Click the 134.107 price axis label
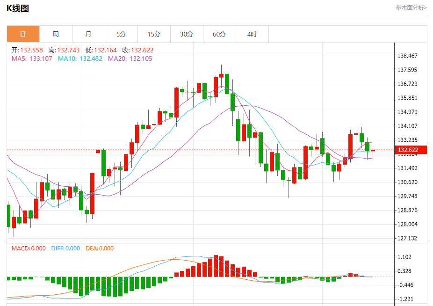Image resolution: width=433 pixels, height=306 pixels. tap(407, 126)
